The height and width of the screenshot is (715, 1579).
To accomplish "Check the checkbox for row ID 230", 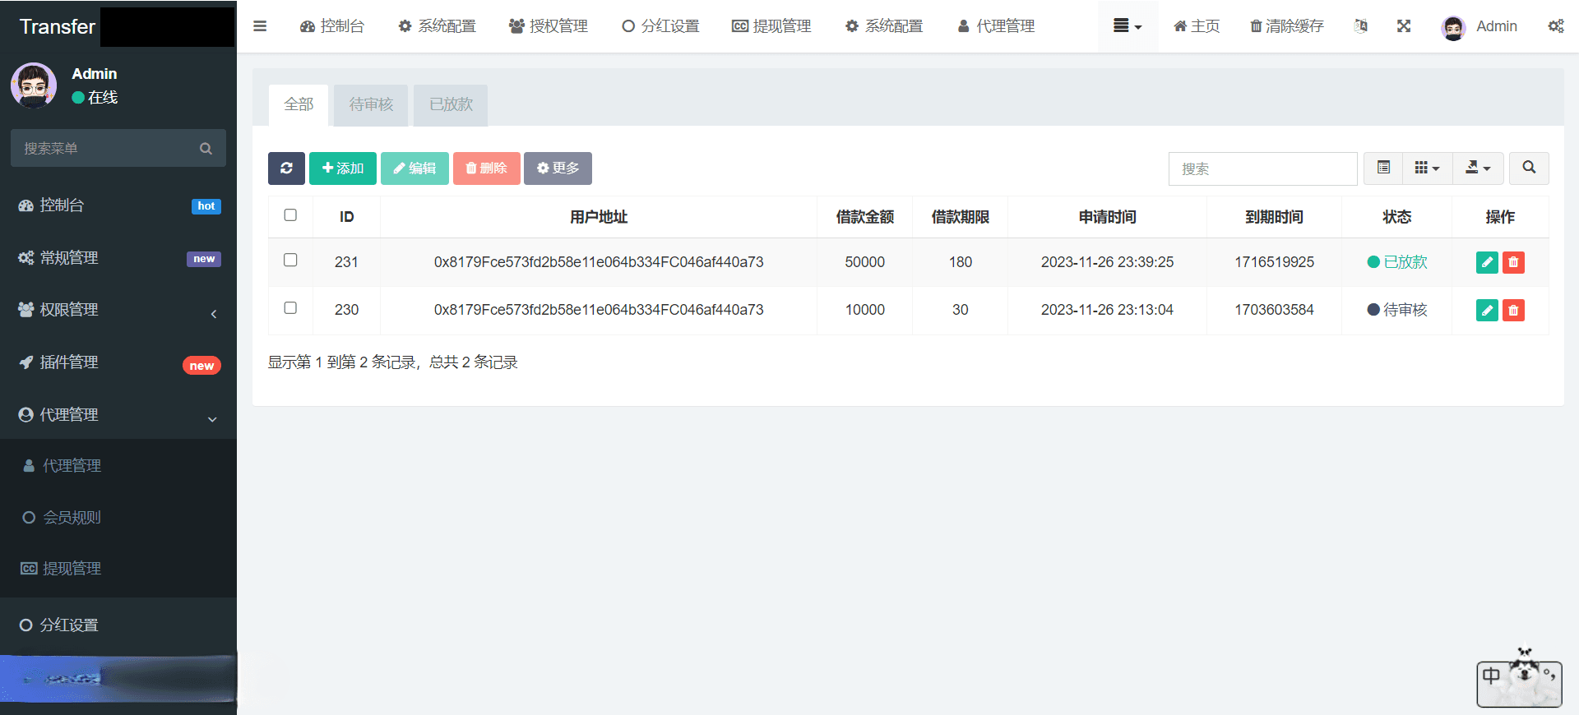I will 290,308.
